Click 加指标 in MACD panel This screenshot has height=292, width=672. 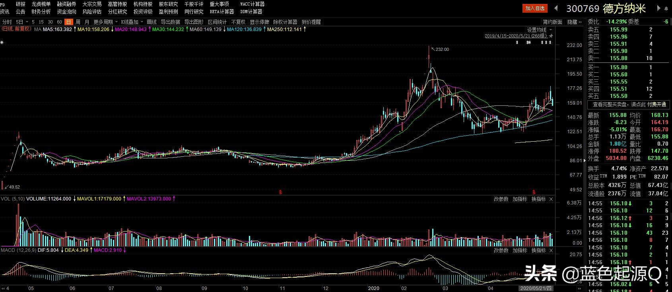pyautogui.click(x=520, y=250)
